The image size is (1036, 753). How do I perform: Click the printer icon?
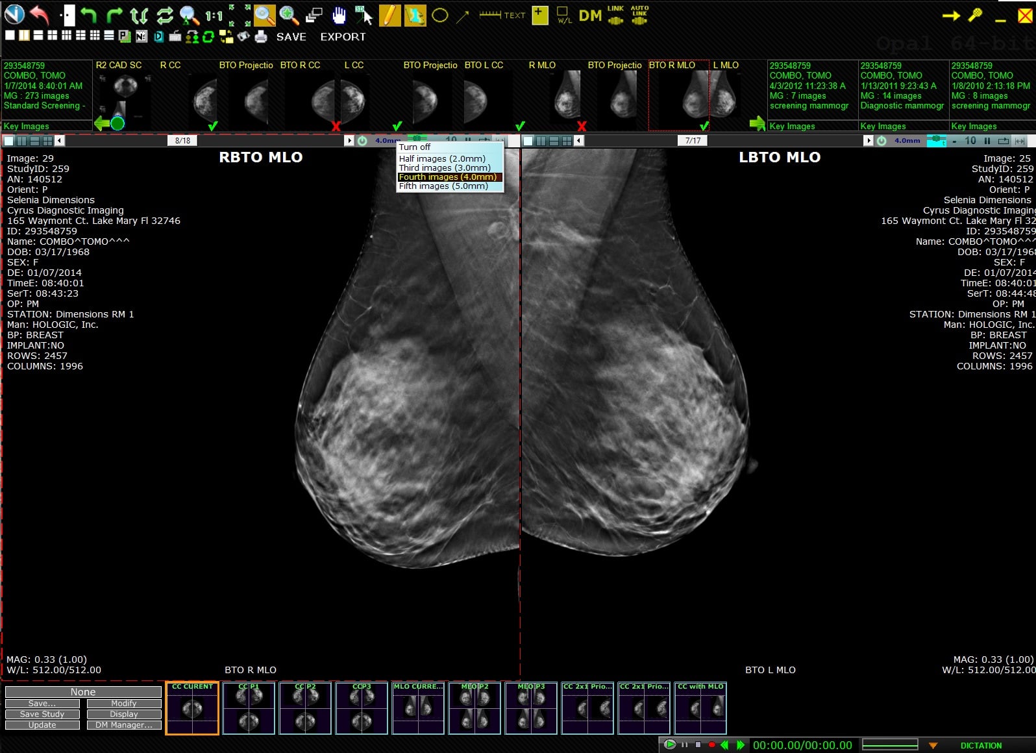(x=261, y=37)
